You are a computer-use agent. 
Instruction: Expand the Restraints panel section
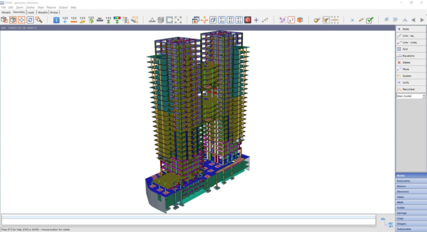411,181
